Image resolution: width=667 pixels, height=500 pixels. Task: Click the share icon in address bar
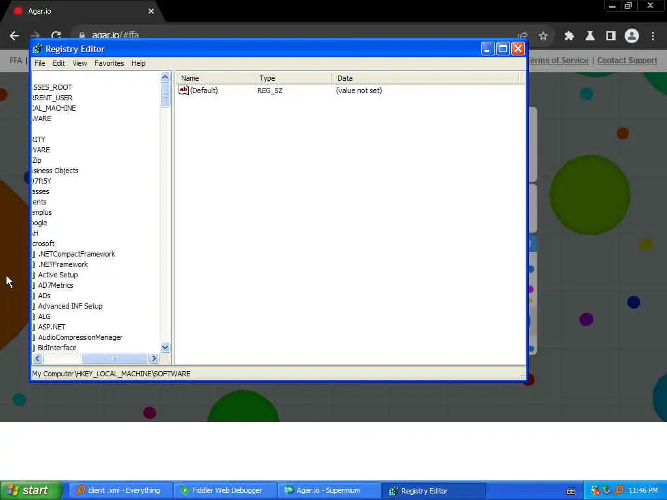522,36
